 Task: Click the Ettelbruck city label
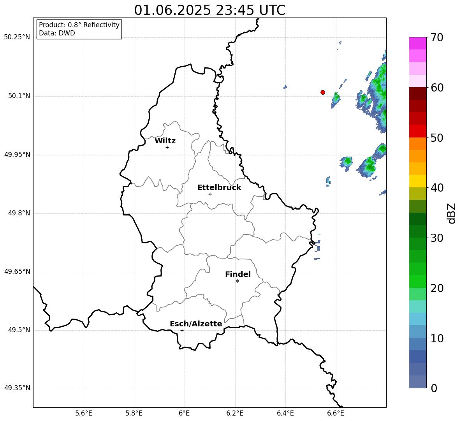pos(219,188)
